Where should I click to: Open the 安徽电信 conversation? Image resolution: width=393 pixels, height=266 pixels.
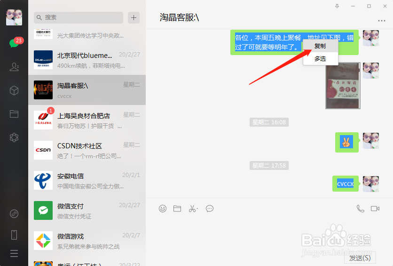point(87,180)
